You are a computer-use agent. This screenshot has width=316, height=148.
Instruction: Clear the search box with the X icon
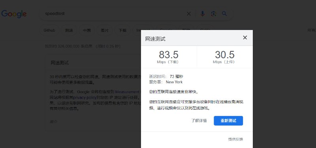click(189, 14)
